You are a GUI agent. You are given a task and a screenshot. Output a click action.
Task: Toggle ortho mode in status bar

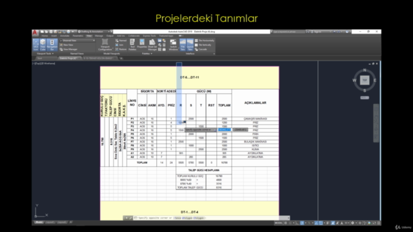click(x=297, y=223)
